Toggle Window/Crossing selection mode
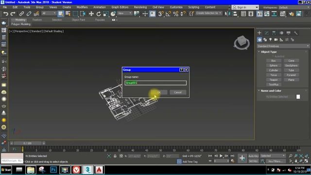Image resolution: width=311 pixels, height=175 pixels. [x=83, y=14]
